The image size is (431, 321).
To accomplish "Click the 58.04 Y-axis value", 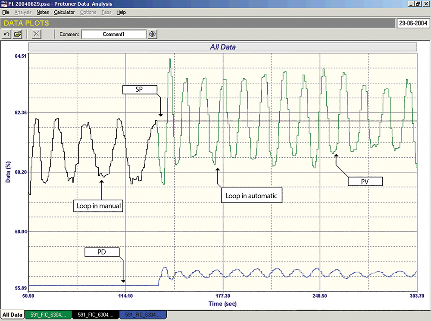I will [x=21, y=231].
